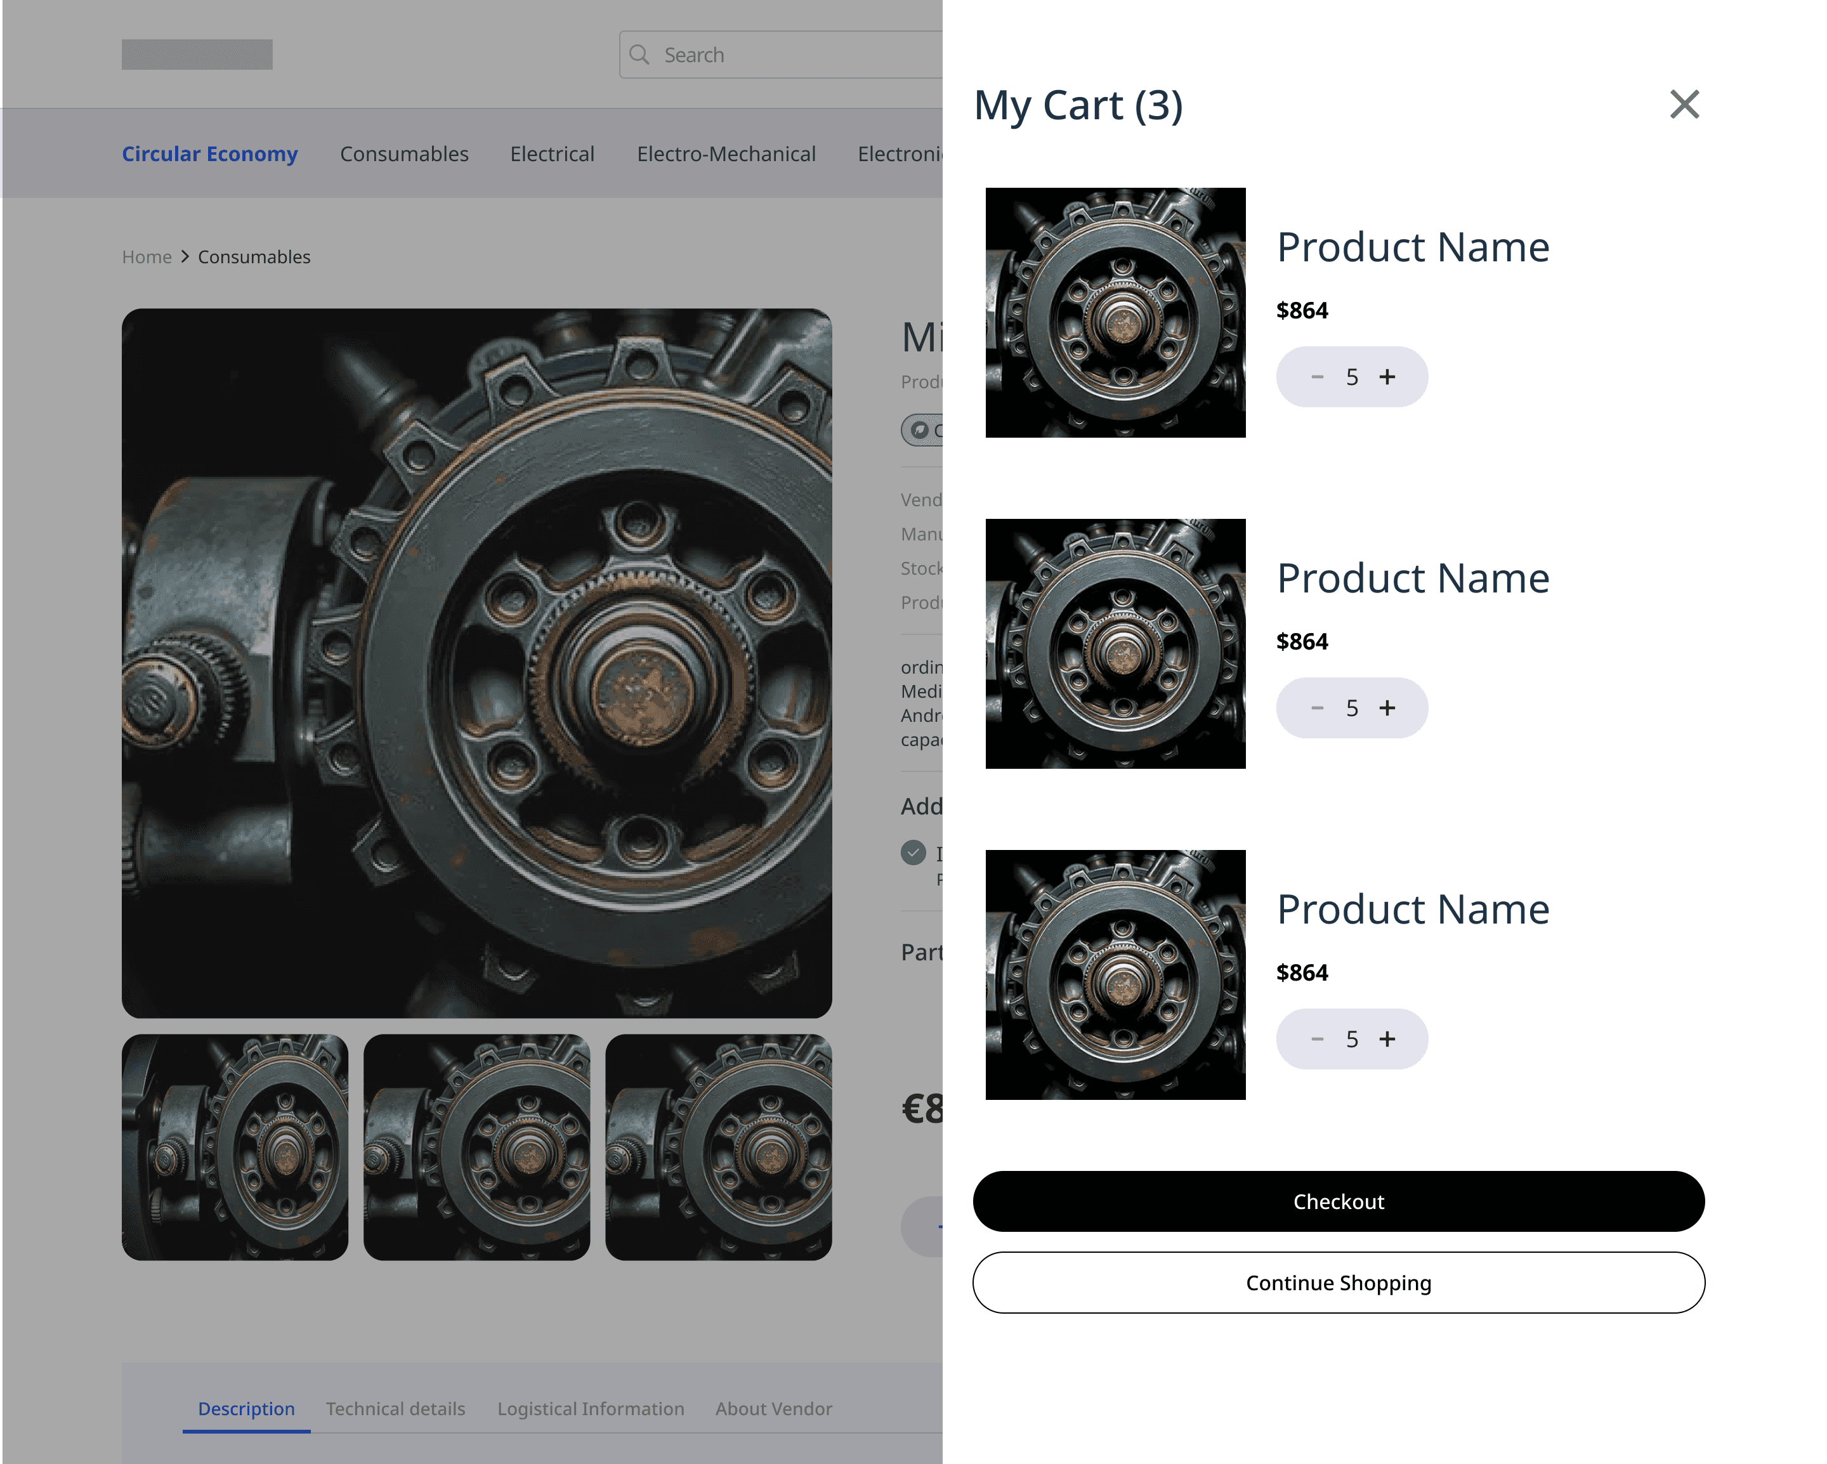Increase quantity of first cart product

pos(1387,377)
